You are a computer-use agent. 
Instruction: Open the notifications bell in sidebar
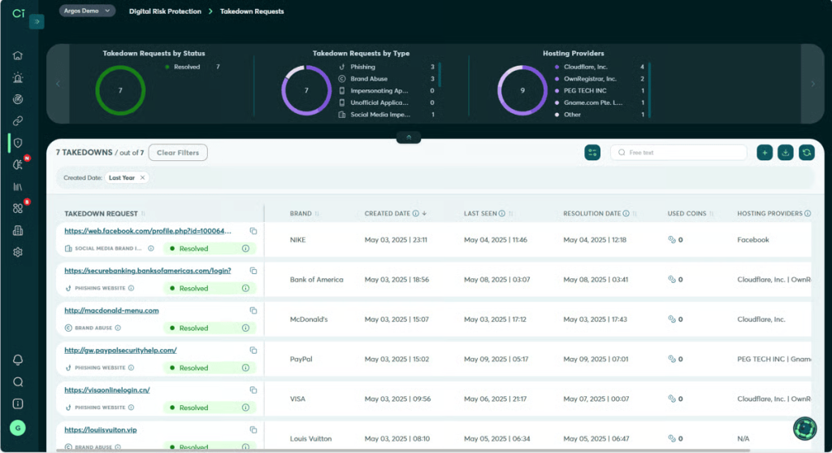[18, 360]
